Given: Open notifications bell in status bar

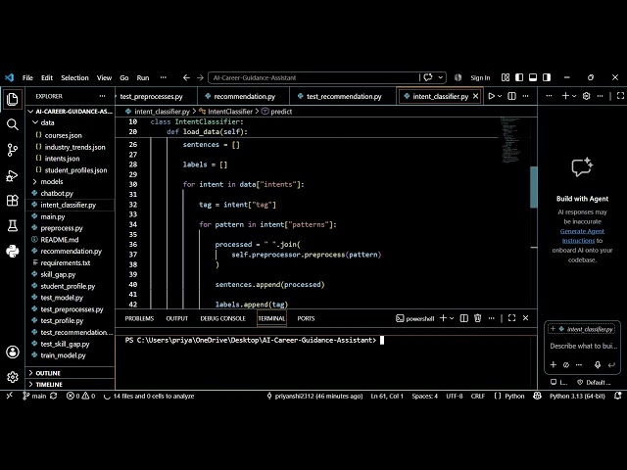Looking at the screenshot, I should (x=618, y=396).
